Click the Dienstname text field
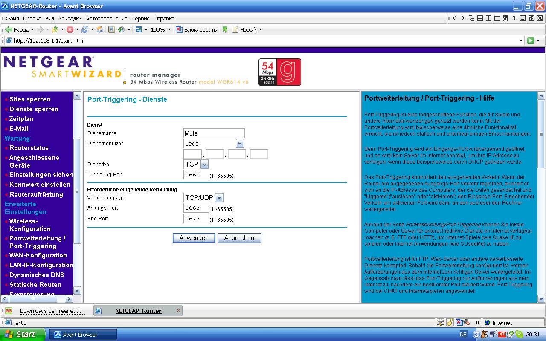 (x=214, y=133)
